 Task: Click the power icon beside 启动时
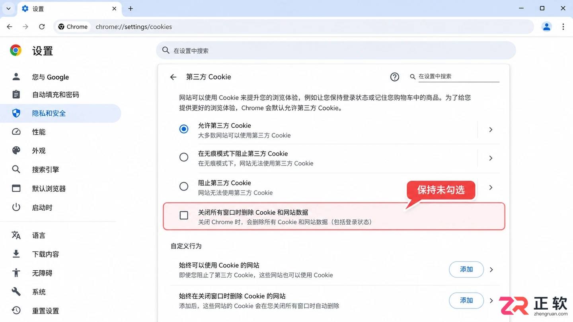[x=16, y=207]
